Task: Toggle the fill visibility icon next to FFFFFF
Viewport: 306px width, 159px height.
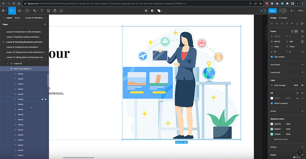Action: (x=297, y=98)
